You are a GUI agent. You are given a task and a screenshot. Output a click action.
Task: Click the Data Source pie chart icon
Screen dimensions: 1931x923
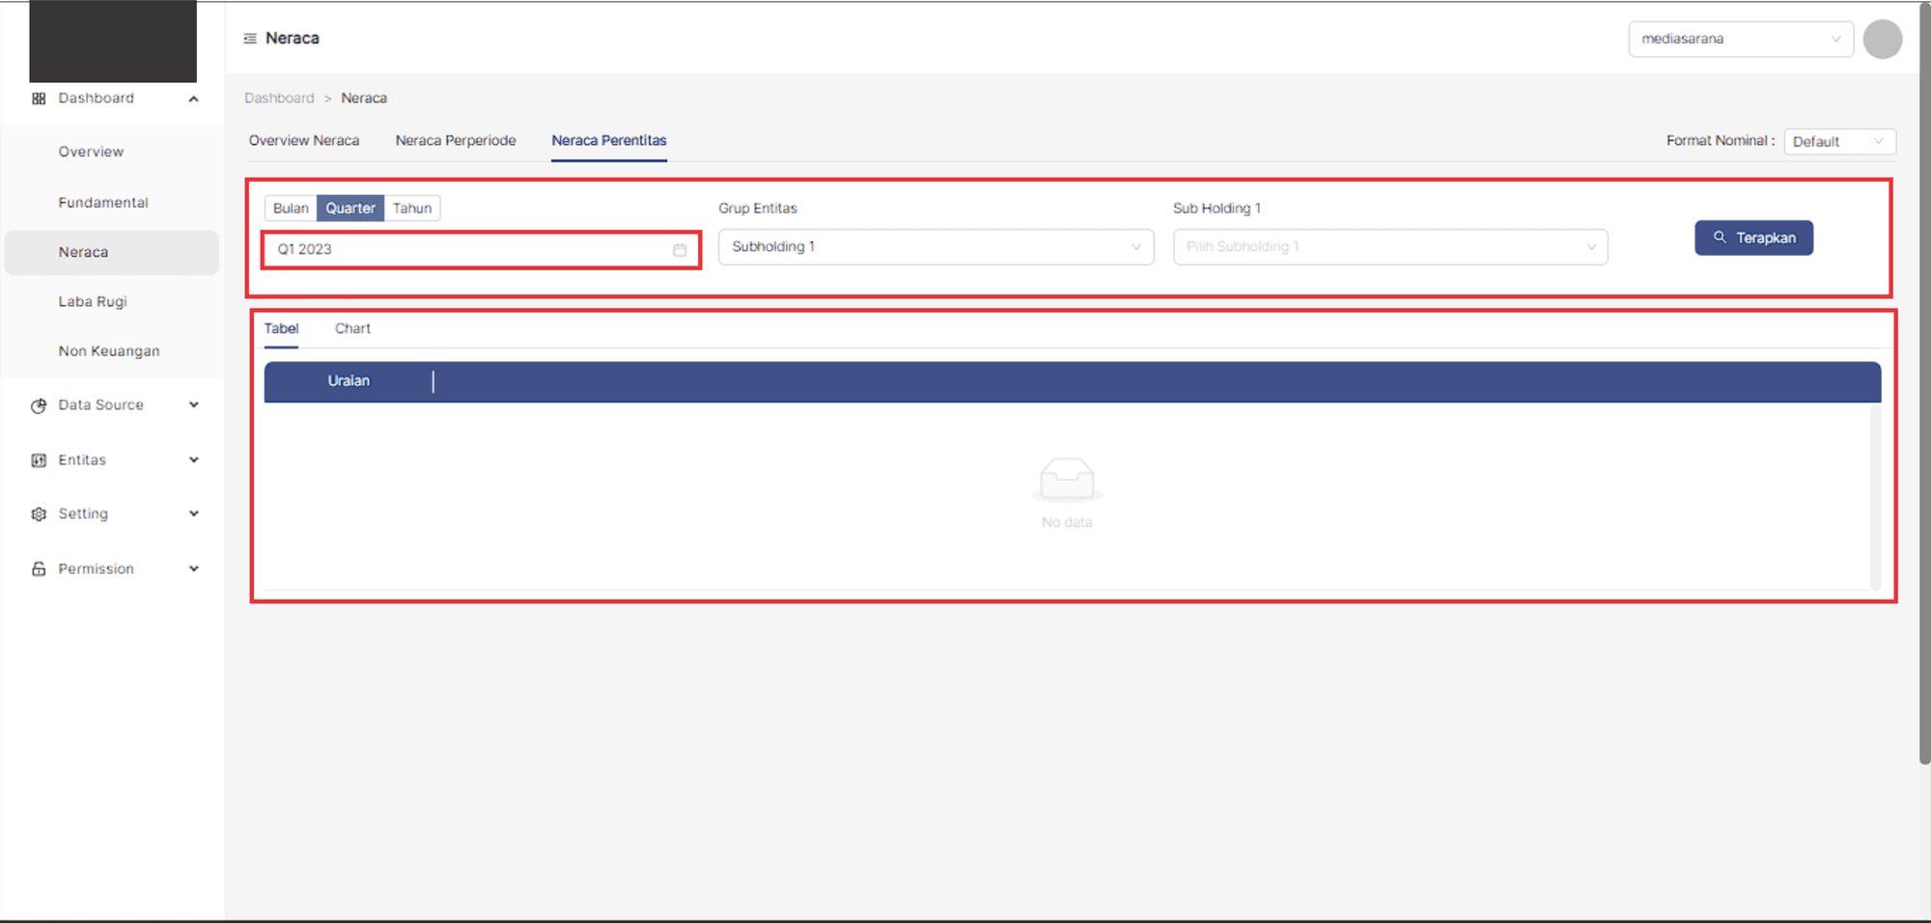click(x=39, y=406)
